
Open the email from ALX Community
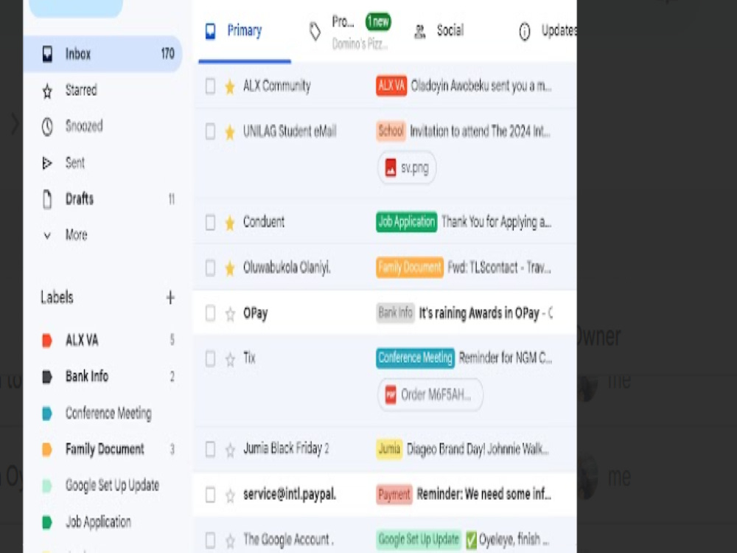[385, 86]
